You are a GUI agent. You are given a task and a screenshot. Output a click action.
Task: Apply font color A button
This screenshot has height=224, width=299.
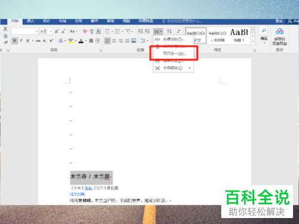pyautogui.click(x=81, y=41)
